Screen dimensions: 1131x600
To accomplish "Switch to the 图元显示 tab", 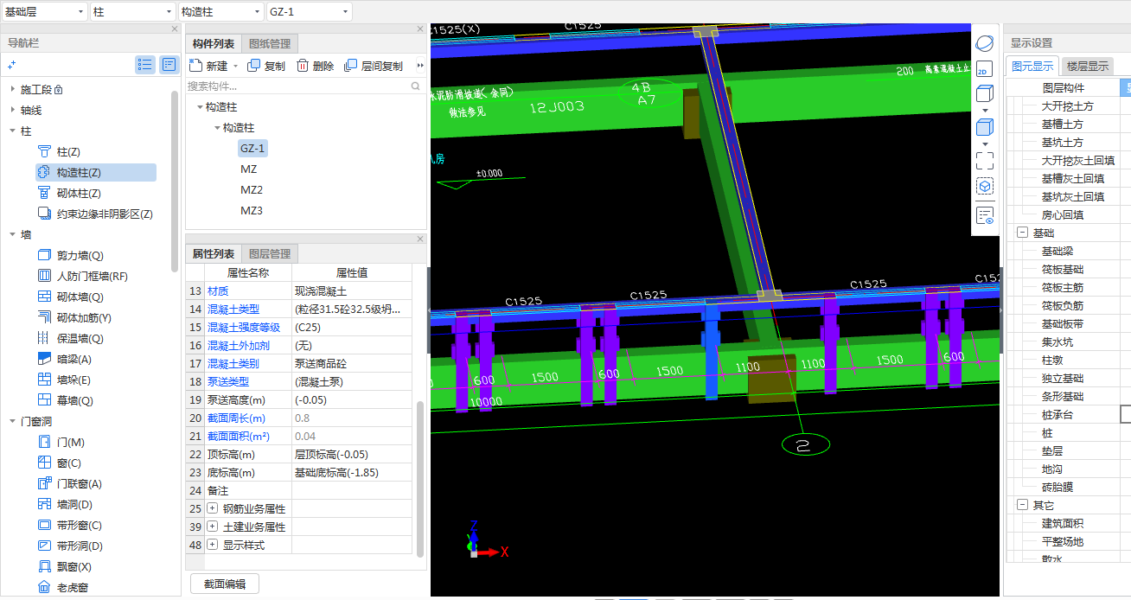I will click(x=1032, y=66).
